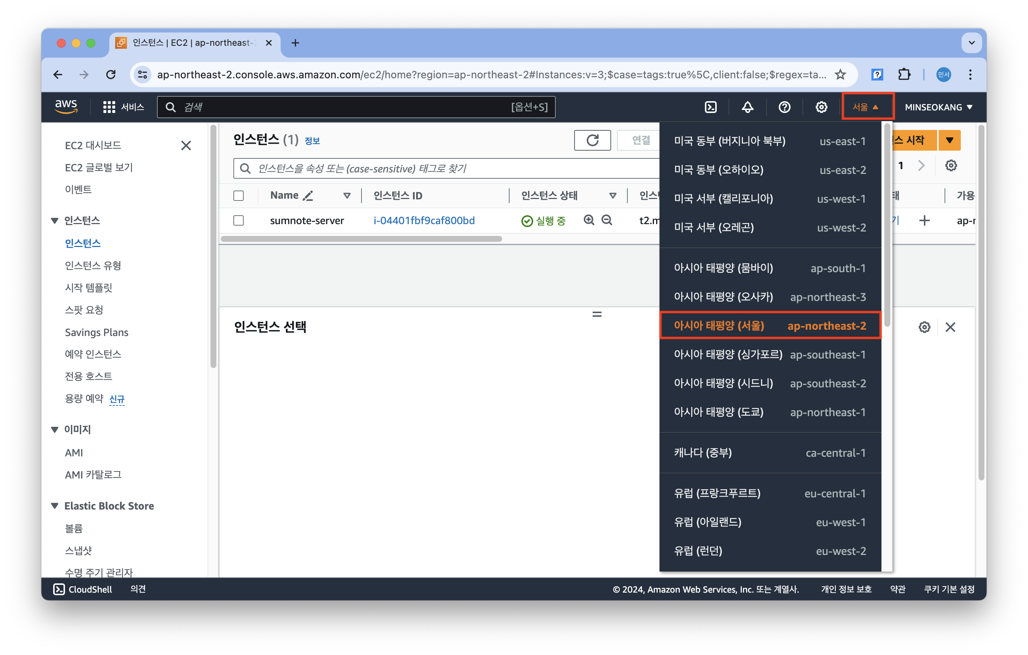Select the sumnote-server row checkbox
1028x655 pixels.
(239, 220)
